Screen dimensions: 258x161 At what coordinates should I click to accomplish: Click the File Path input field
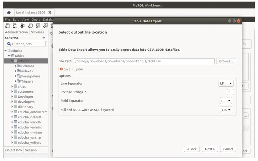click(144, 61)
